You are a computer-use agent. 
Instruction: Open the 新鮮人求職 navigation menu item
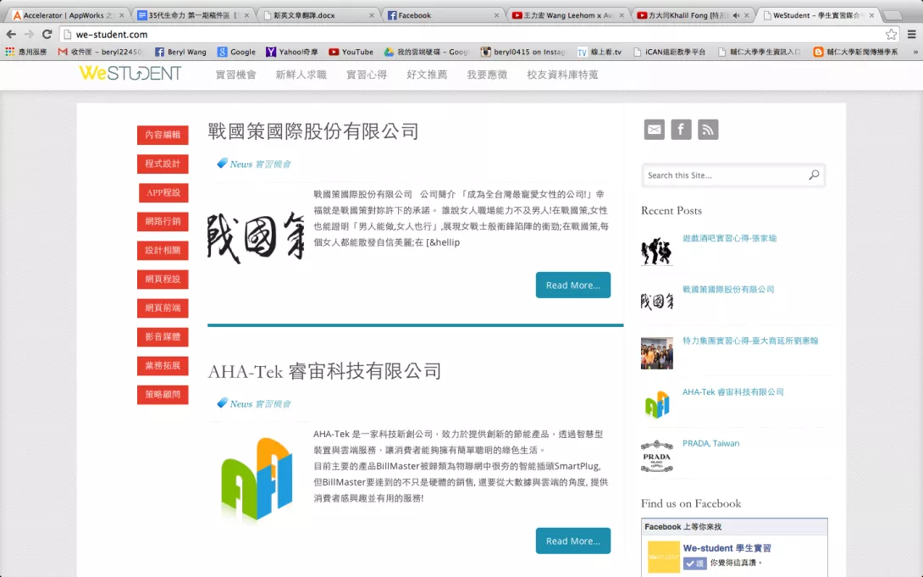pyautogui.click(x=301, y=75)
